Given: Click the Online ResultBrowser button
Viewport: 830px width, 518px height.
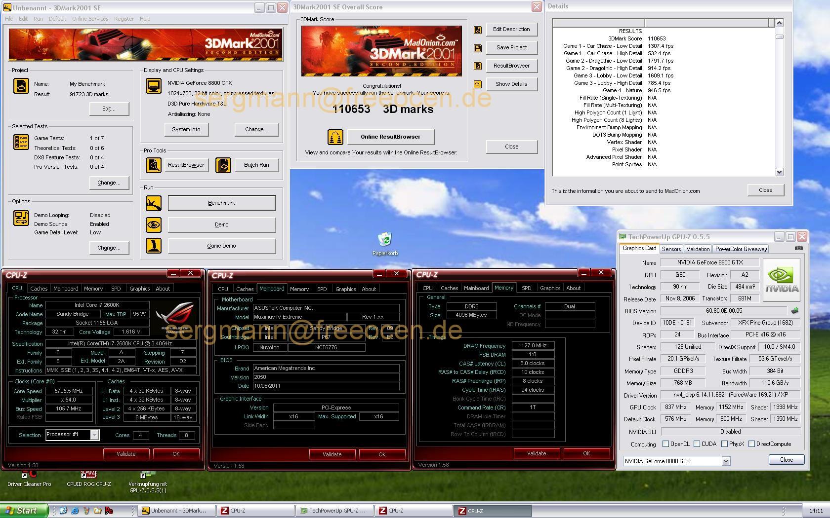Looking at the screenshot, I should [390, 137].
